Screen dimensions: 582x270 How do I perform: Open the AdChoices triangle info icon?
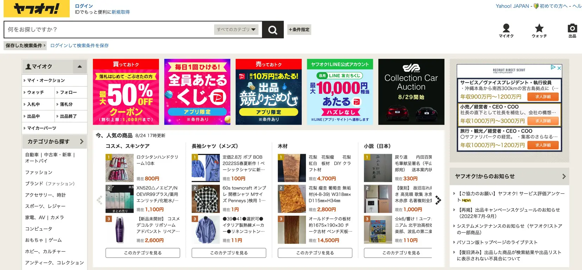coord(553,67)
